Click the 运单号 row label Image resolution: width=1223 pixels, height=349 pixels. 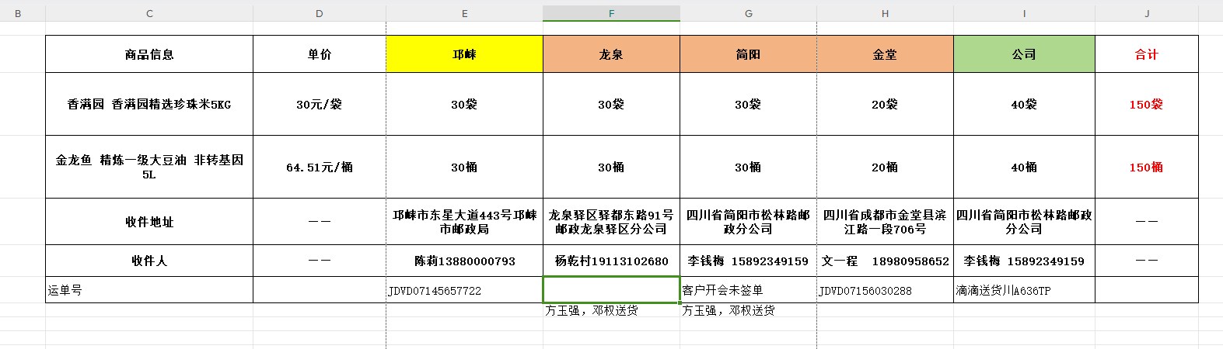coord(149,290)
